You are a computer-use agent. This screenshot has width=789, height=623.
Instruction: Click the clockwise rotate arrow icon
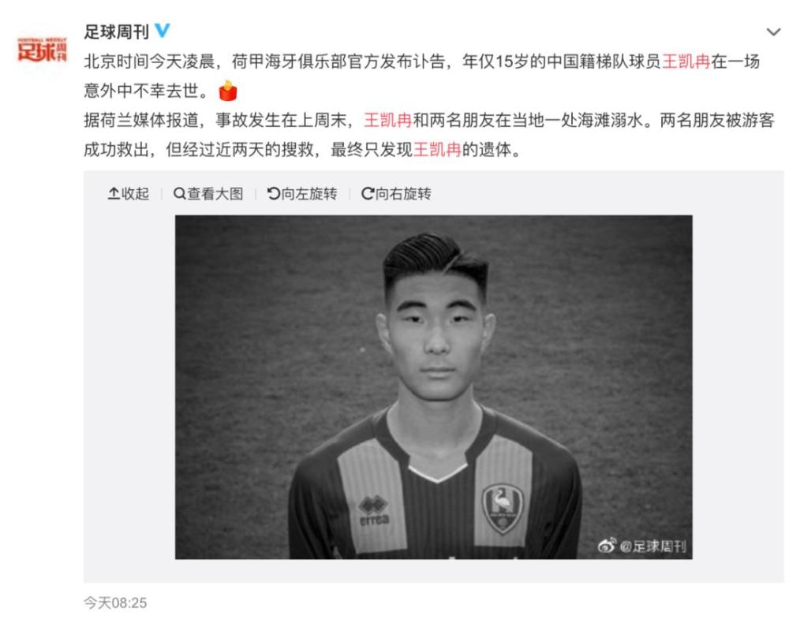click(368, 193)
